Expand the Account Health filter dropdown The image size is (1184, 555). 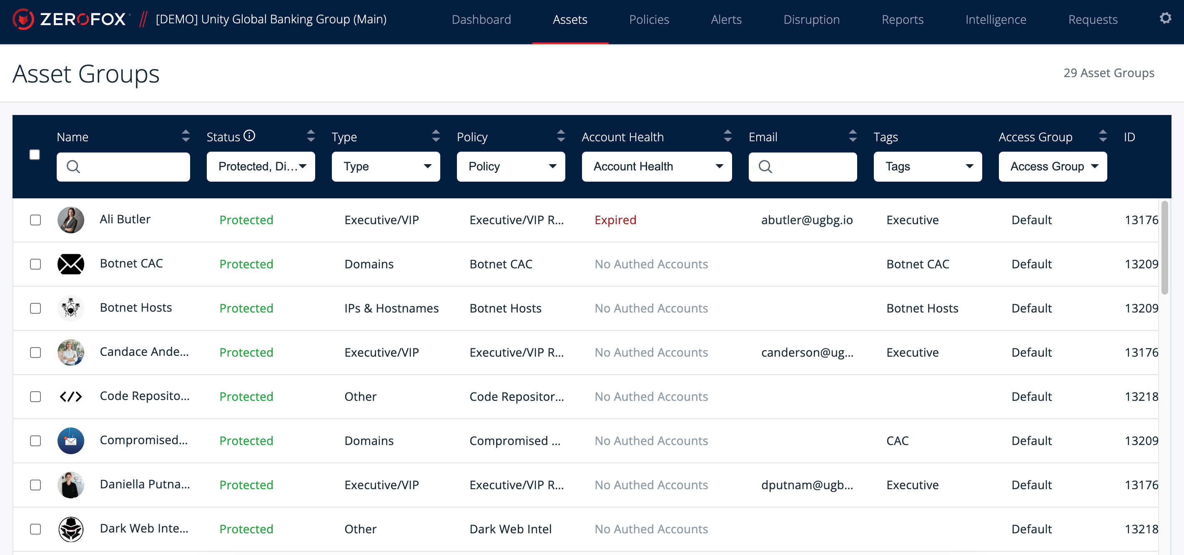coord(656,166)
